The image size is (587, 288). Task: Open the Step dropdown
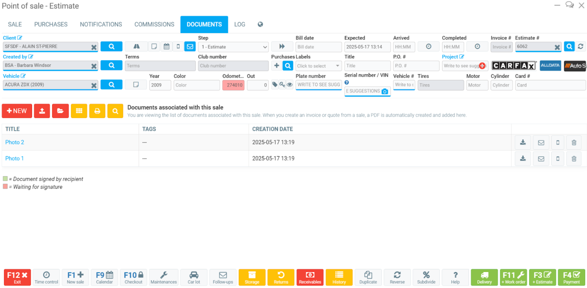point(233,47)
